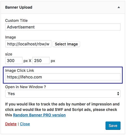Screen dimensions: 126x135
Task: Collapse the Banner Upload panel arrow
Action: point(119,7)
